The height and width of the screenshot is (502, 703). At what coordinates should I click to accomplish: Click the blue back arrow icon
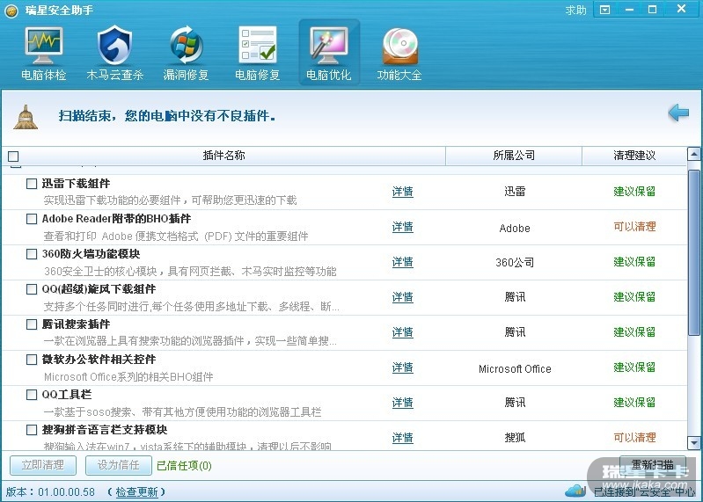pyautogui.click(x=678, y=113)
